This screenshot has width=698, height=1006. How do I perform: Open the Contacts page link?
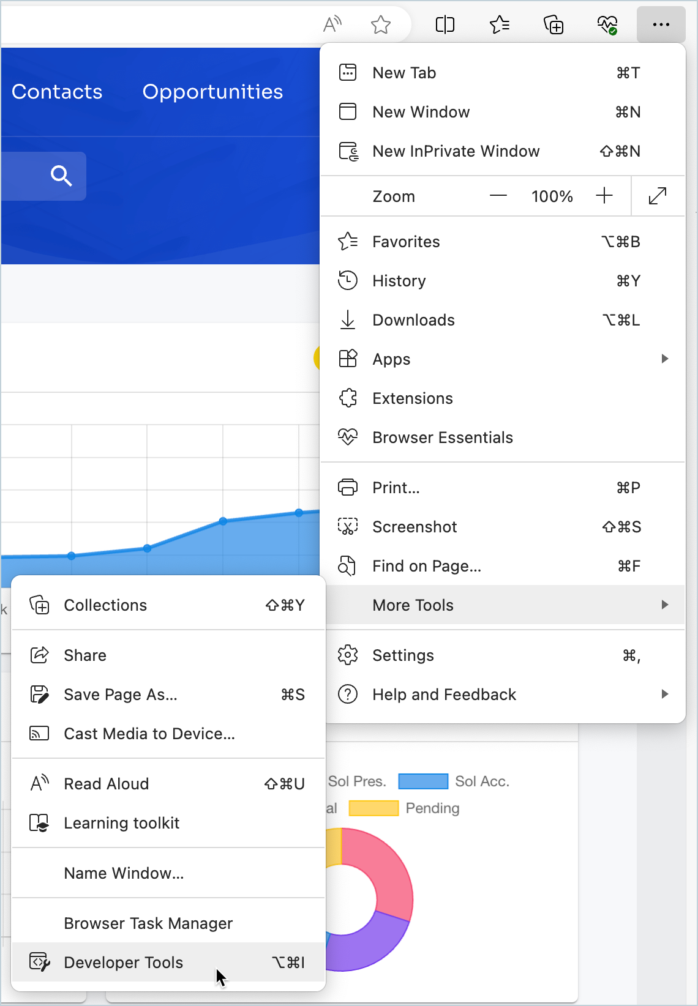[57, 92]
